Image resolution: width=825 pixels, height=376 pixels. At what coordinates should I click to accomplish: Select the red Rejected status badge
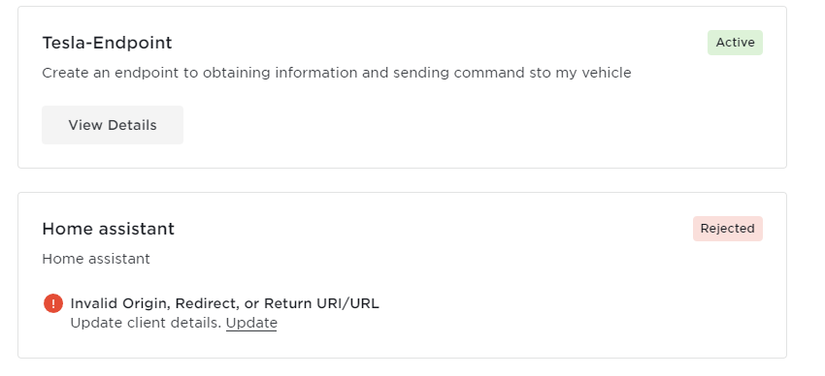pyautogui.click(x=728, y=229)
